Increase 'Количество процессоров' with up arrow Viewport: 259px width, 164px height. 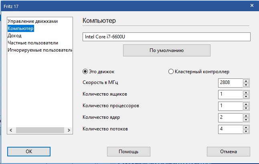click(x=246, y=104)
